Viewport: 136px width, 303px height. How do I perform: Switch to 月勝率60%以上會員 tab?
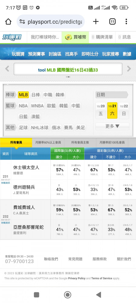tap(48, 143)
